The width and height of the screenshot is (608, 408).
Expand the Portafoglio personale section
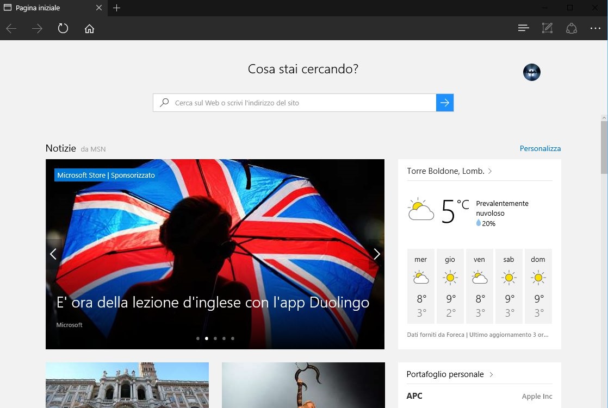[450, 374]
